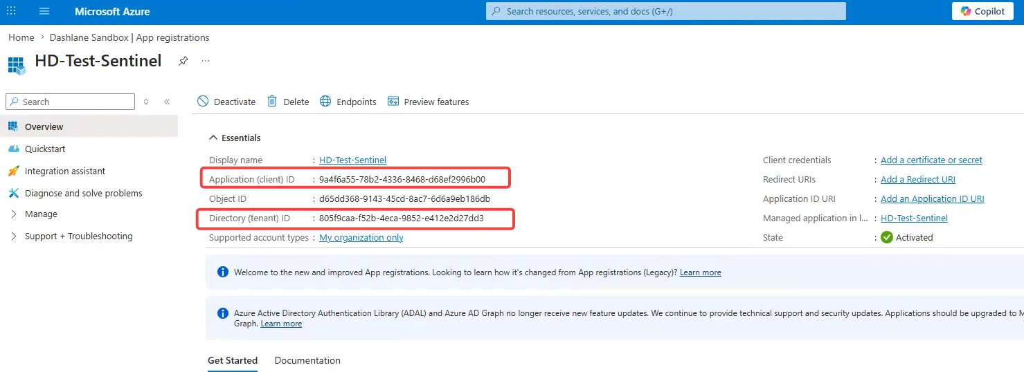Viewport: 1024px width, 372px height.
Task: Click the sidebar Search box
Action: (x=70, y=102)
